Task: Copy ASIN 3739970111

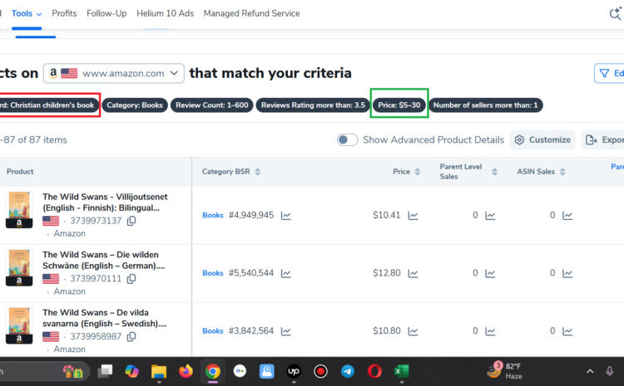Action: tap(131, 279)
